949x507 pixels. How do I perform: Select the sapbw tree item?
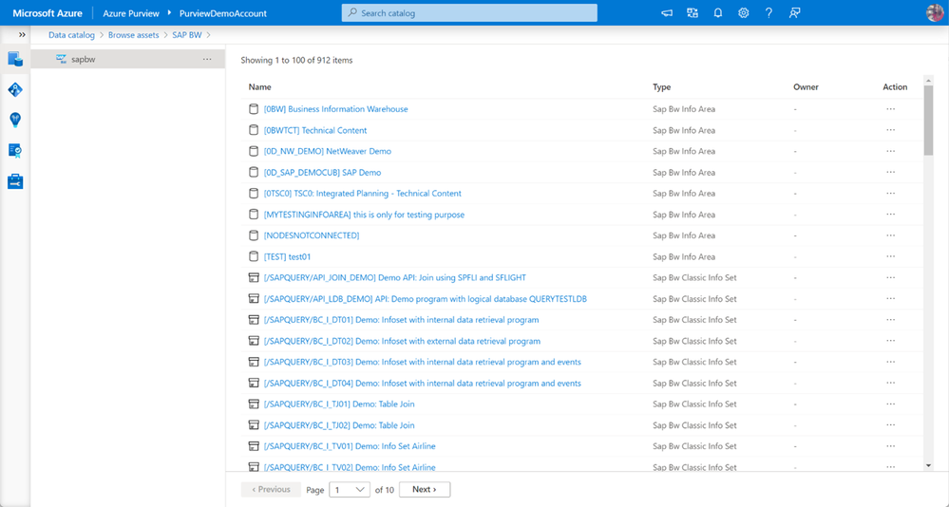coord(127,59)
